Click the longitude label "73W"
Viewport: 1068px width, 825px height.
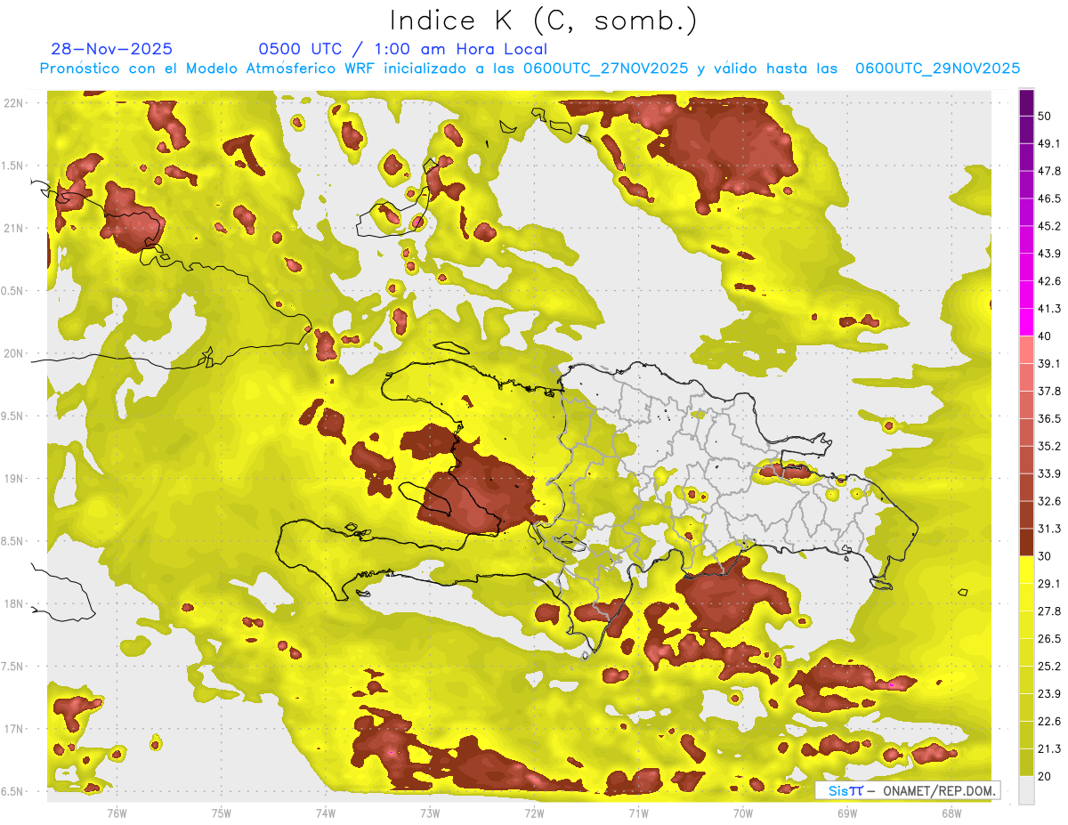pyautogui.click(x=430, y=813)
